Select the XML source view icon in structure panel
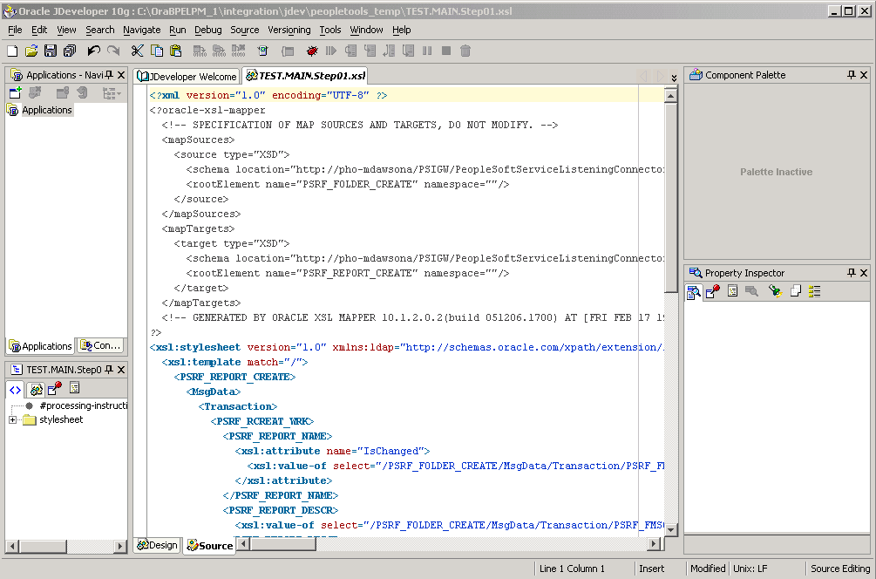Screen dimensions: 876x579 click(x=15, y=390)
